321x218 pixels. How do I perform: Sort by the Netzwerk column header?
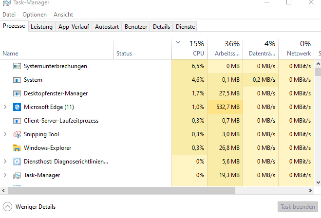tap(296, 49)
